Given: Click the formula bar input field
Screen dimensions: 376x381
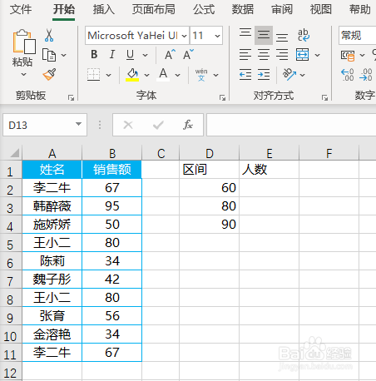Looking at the screenshot, I should point(291,125).
